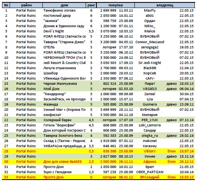Click the price cell '3 030 303'

click(x=108, y=63)
